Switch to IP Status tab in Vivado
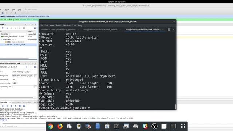 pos(27,102)
